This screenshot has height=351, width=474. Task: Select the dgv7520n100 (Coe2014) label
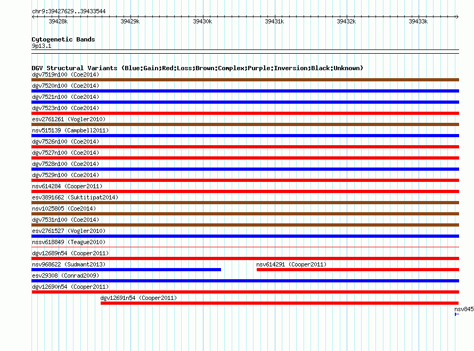(66, 86)
